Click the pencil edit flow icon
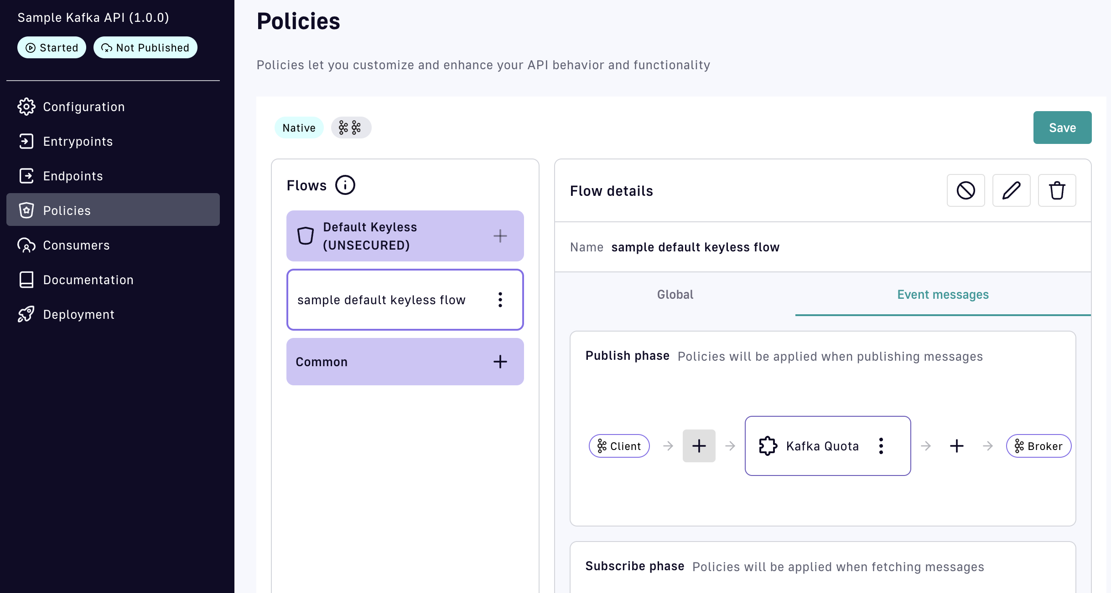The image size is (1111, 593). (x=1011, y=190)
